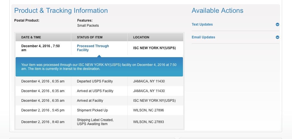Expand the Text Updates chevron icon

click(277, 24)
